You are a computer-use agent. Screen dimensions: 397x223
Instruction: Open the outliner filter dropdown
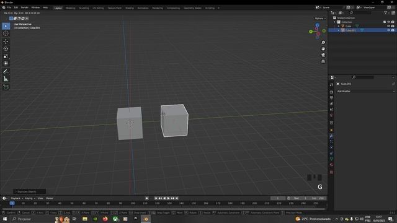click(x=386, y=12)
